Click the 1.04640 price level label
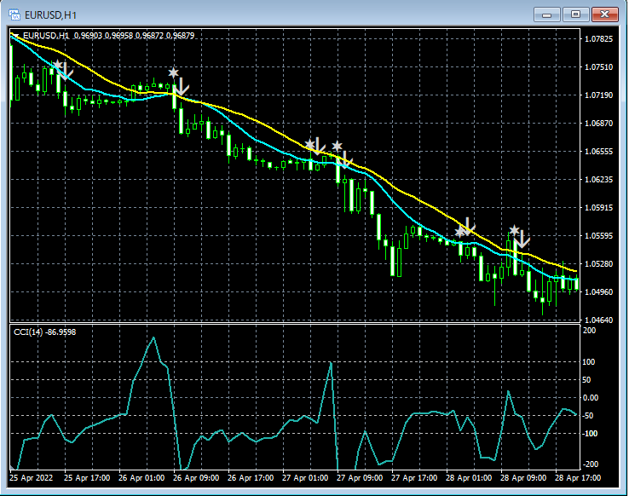Image resolution: width=629 pixels, height=496 pixels. coord(598,320)
